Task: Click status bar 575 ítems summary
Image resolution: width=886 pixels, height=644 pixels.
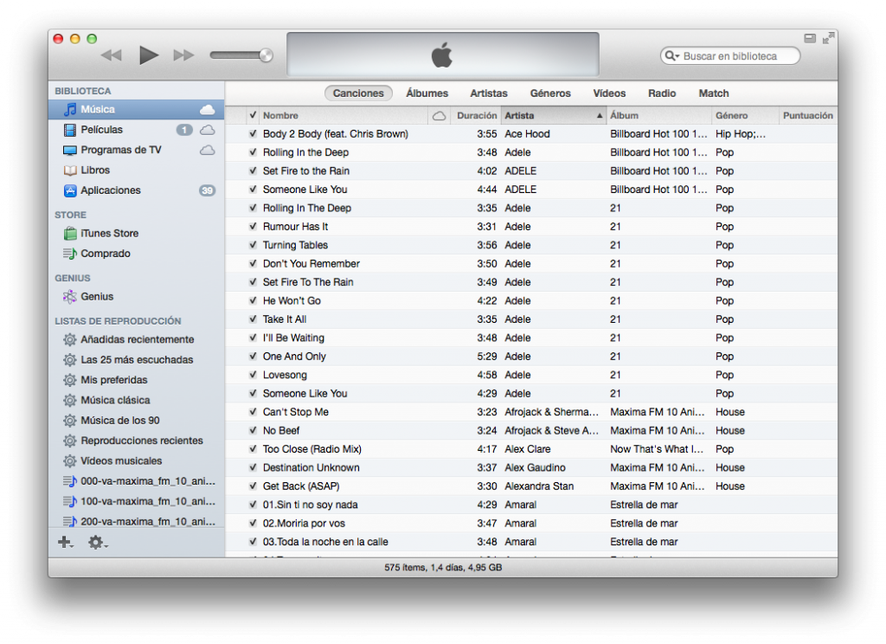Action: click(x=443, y=567)
